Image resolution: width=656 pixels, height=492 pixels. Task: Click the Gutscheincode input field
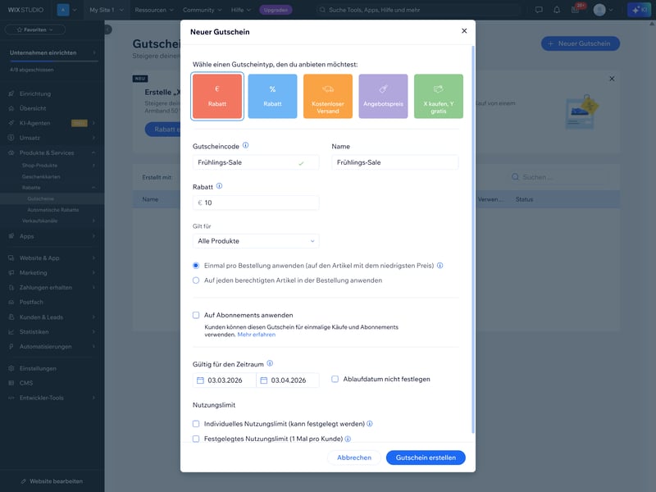pos(256,162)
